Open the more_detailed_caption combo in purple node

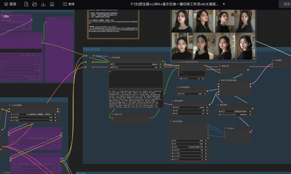[x=20, y=55]
